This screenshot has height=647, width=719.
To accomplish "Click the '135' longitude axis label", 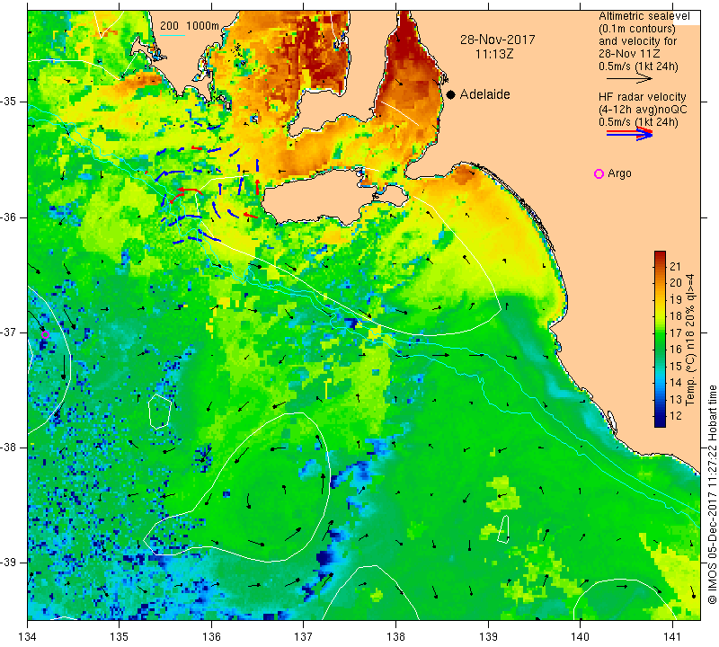I will (120, 637).
